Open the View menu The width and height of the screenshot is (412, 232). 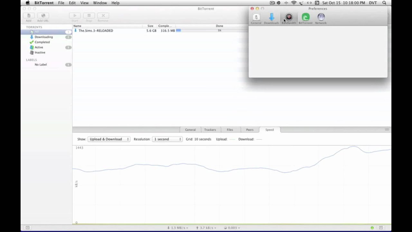point(84,3)
